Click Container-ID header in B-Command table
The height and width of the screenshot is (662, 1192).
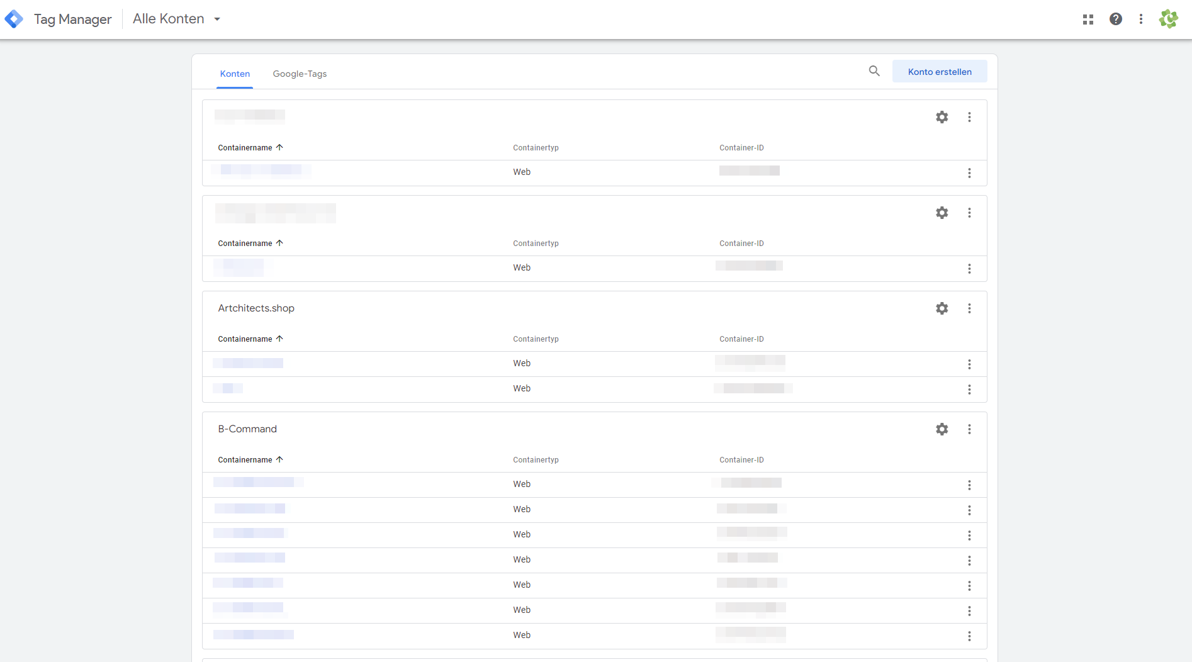(741, 460)
